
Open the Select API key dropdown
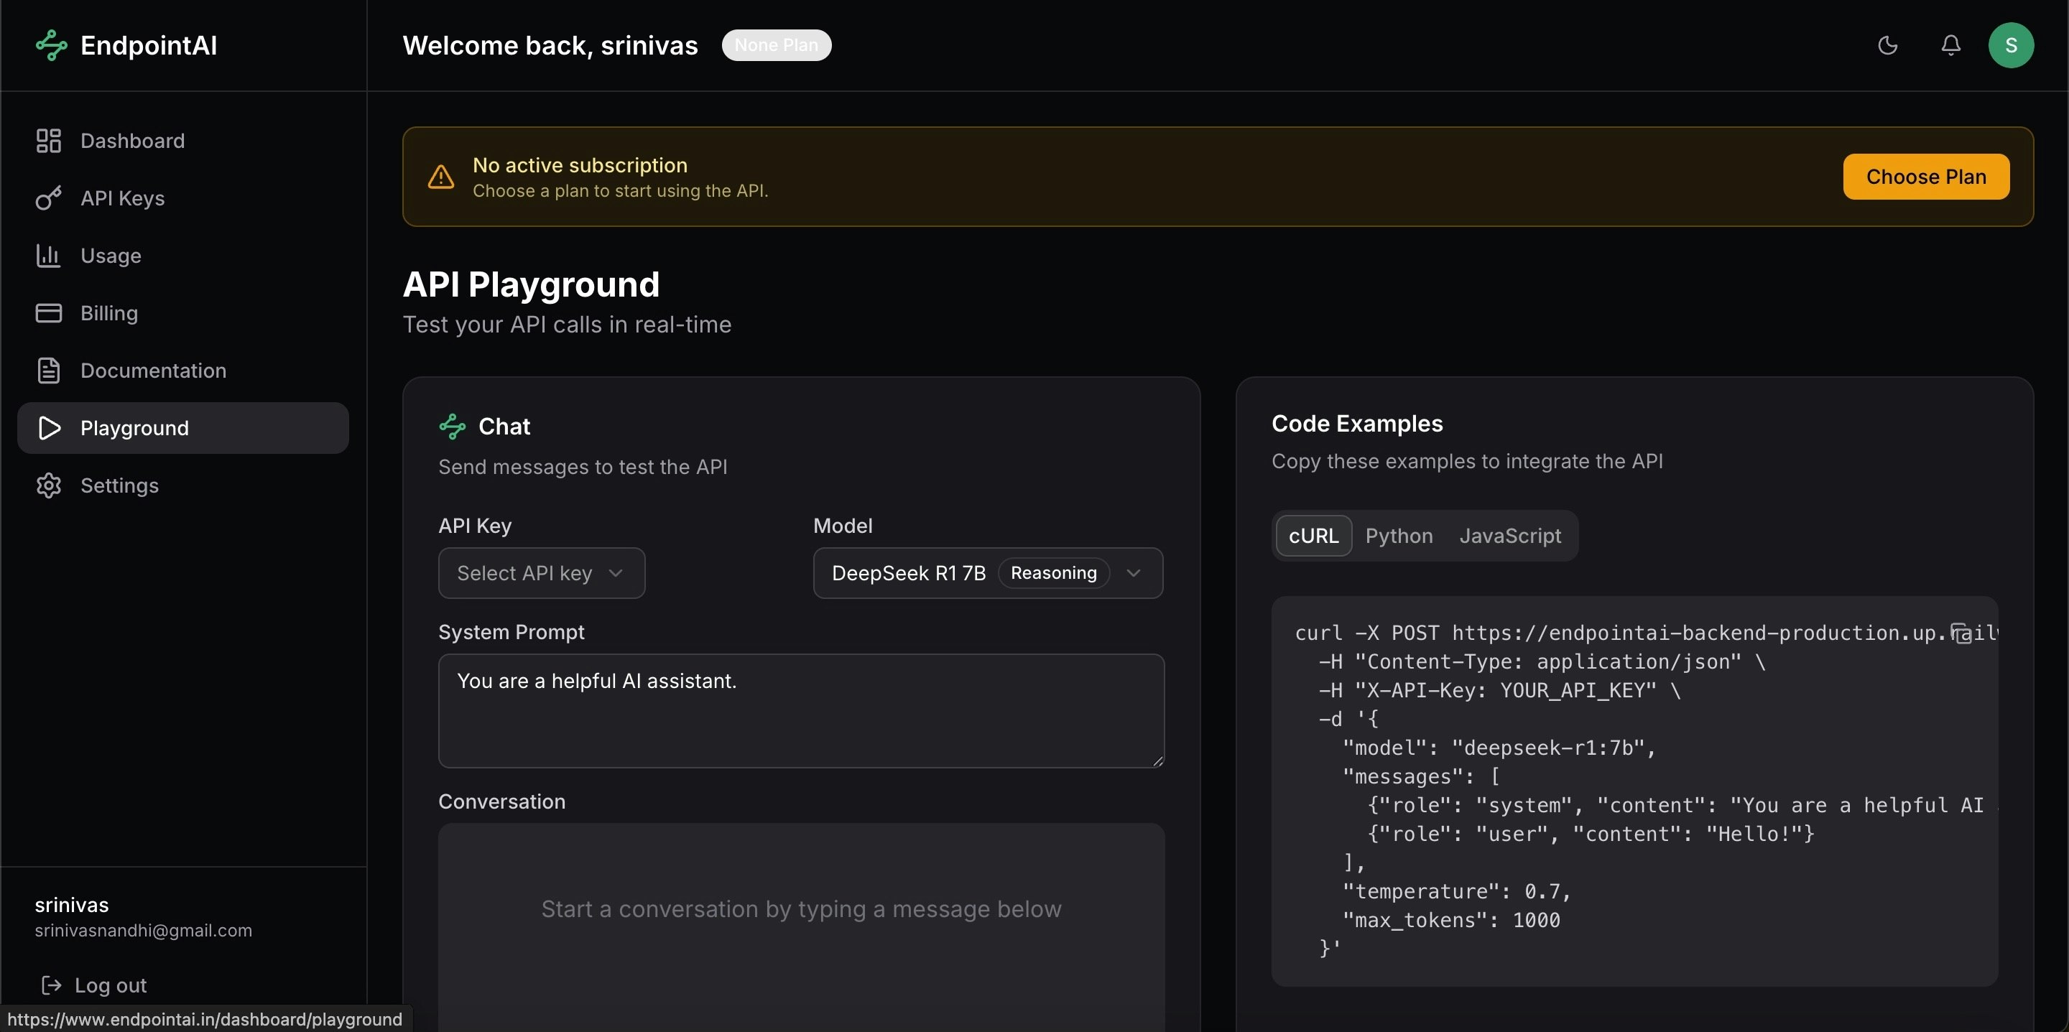542,572
